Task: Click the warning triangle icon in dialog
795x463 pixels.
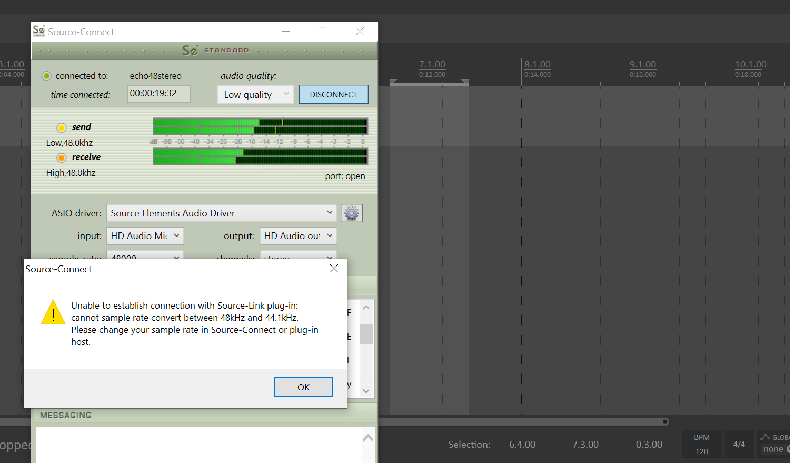Action: (x=53, y=312)
